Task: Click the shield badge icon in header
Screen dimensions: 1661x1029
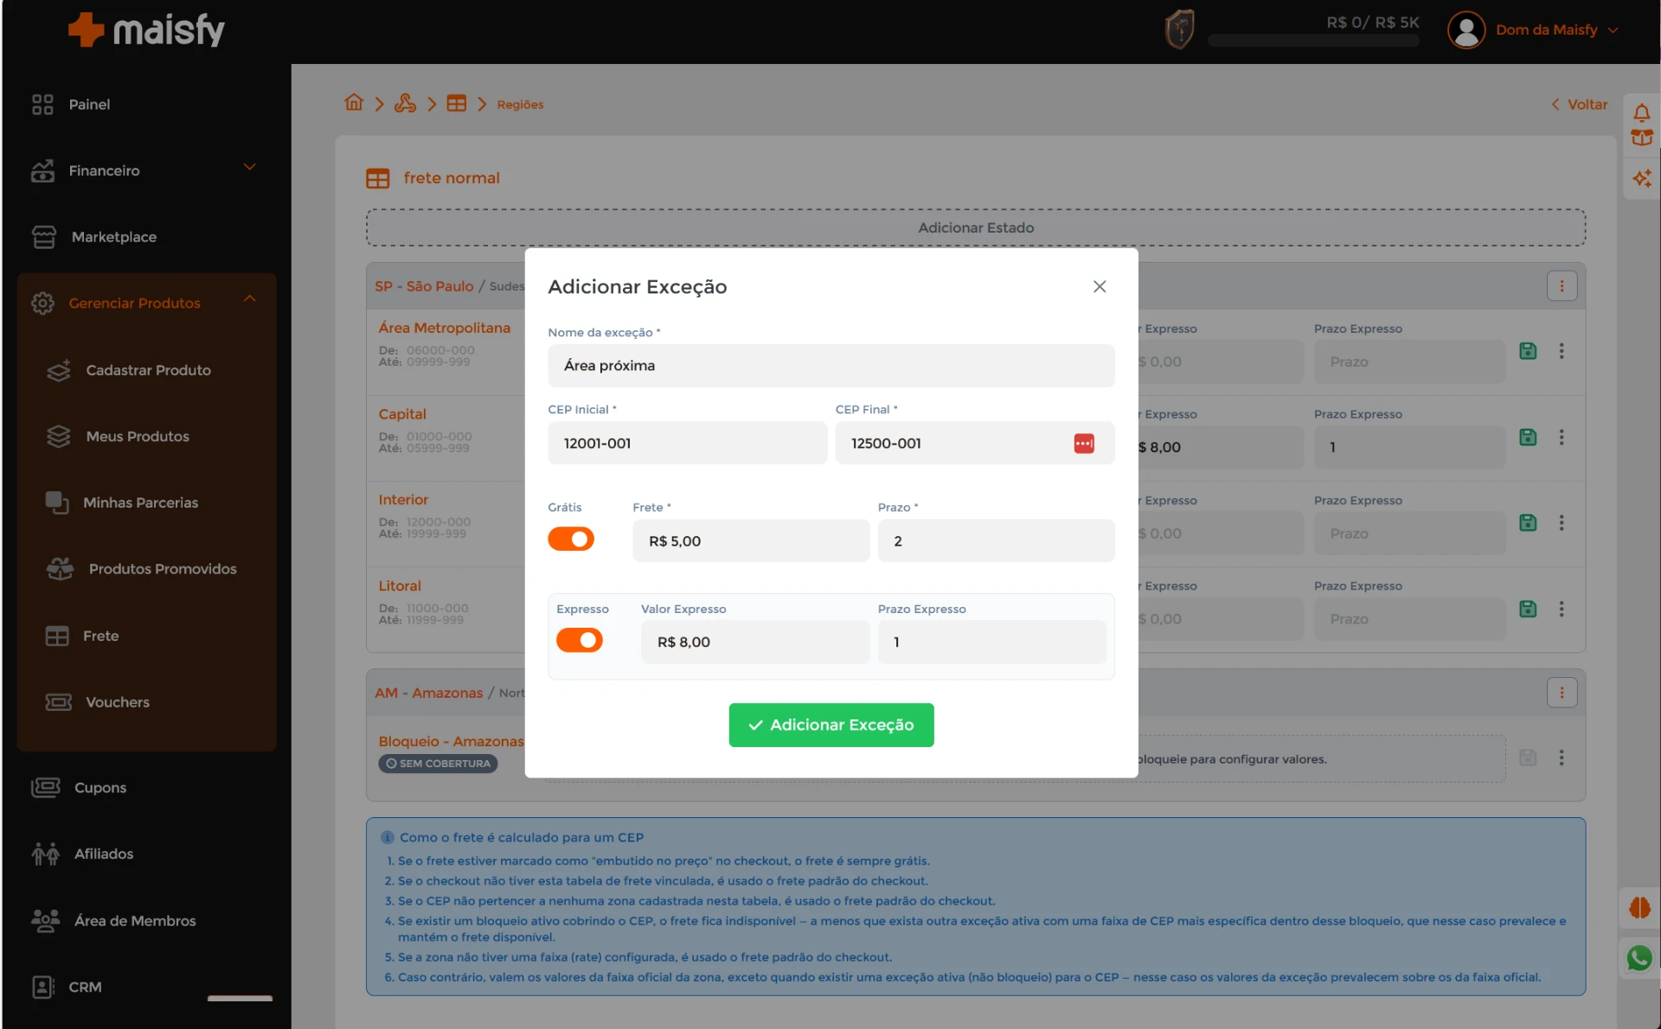Action: (x=1179, y=29)
